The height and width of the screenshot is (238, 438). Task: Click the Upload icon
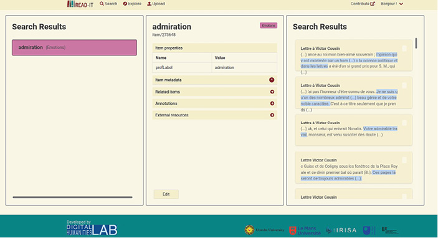click(x=149, y=4)
